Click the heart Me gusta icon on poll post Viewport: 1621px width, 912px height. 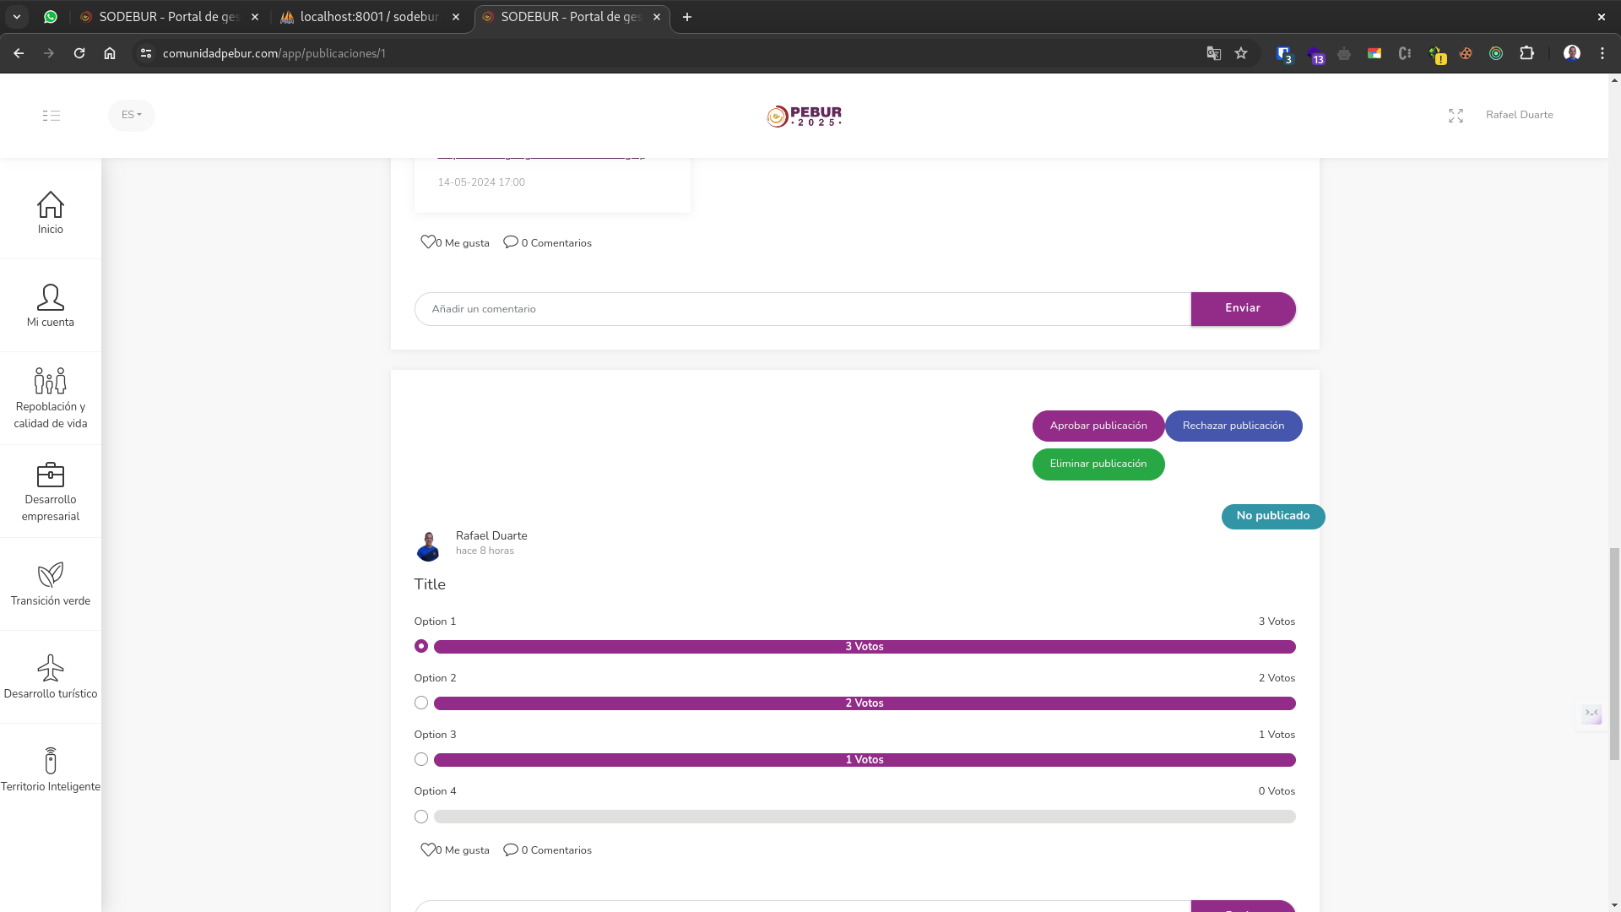coord(428,850)
